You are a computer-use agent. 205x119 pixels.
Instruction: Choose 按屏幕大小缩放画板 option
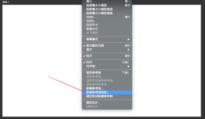[x=107, y=13]
